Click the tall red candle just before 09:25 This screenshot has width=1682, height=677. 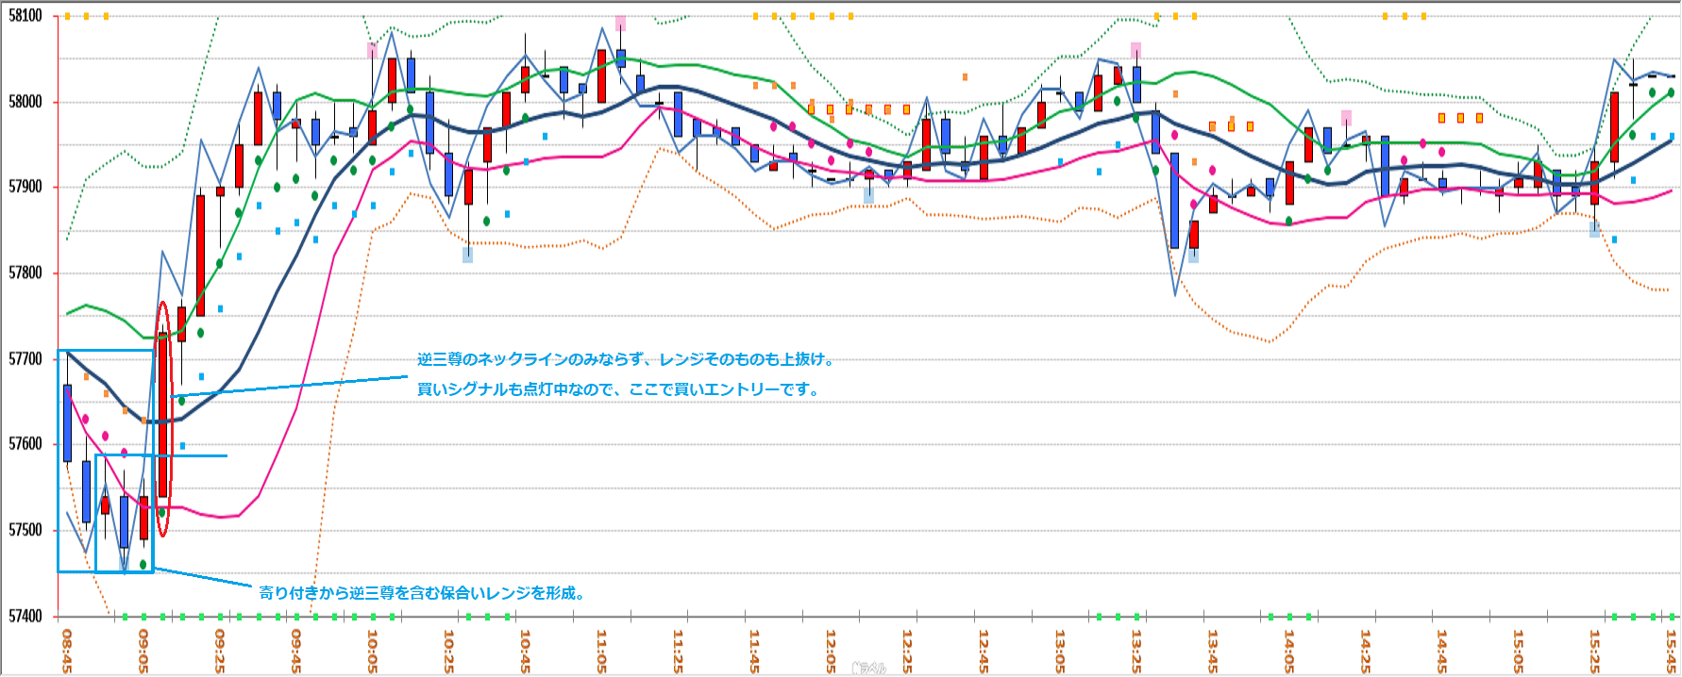[x=200, y=255]
